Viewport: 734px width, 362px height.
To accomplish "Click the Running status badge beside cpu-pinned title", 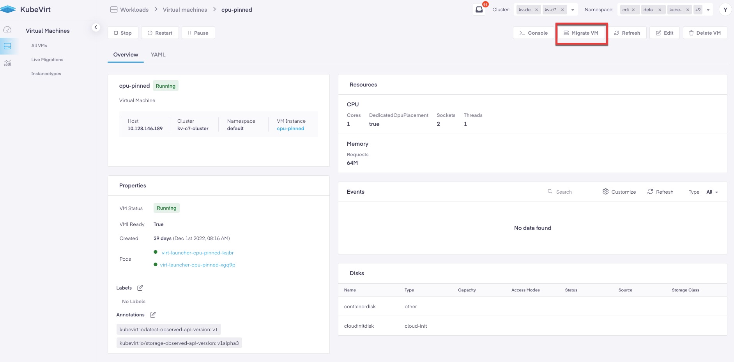I will [x=166, y=86].
